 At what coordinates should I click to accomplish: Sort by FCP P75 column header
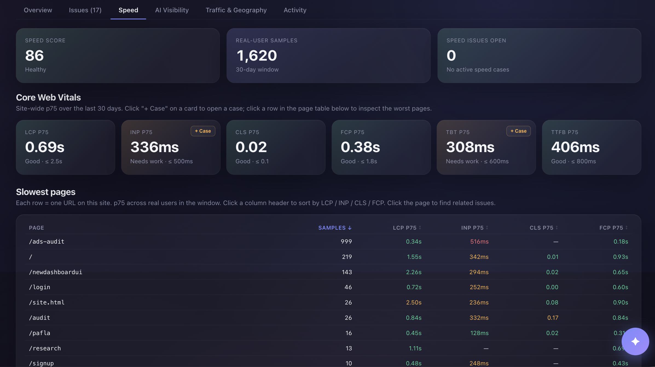click(613, 228)
